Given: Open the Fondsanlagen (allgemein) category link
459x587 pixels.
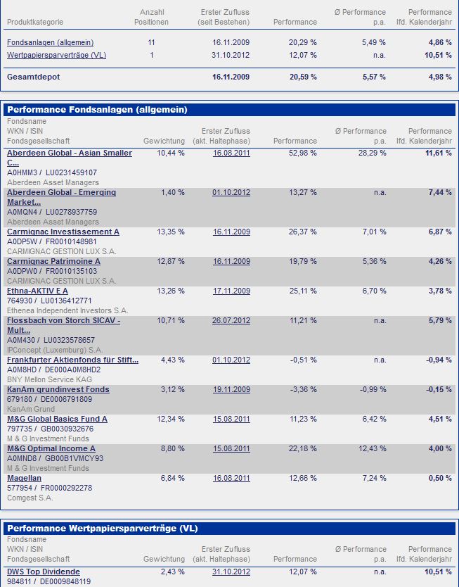Looking at the screenshot, I should [x=51, y=42].
